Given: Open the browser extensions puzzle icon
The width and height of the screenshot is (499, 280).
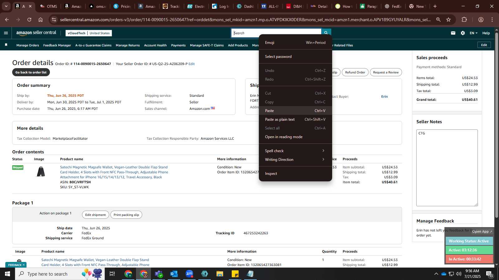Looking at the screenshot, I should tap(464, 20).
